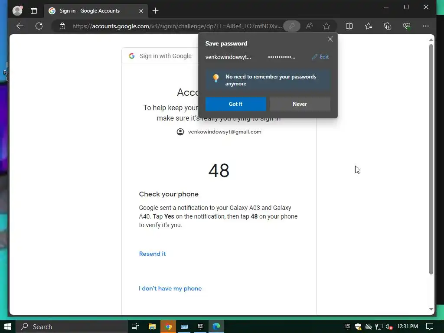Click the saved username venkowindowsyt...
Image resolution: width=444 pixels, height=333 pixels.
click(x=228, y=57)
